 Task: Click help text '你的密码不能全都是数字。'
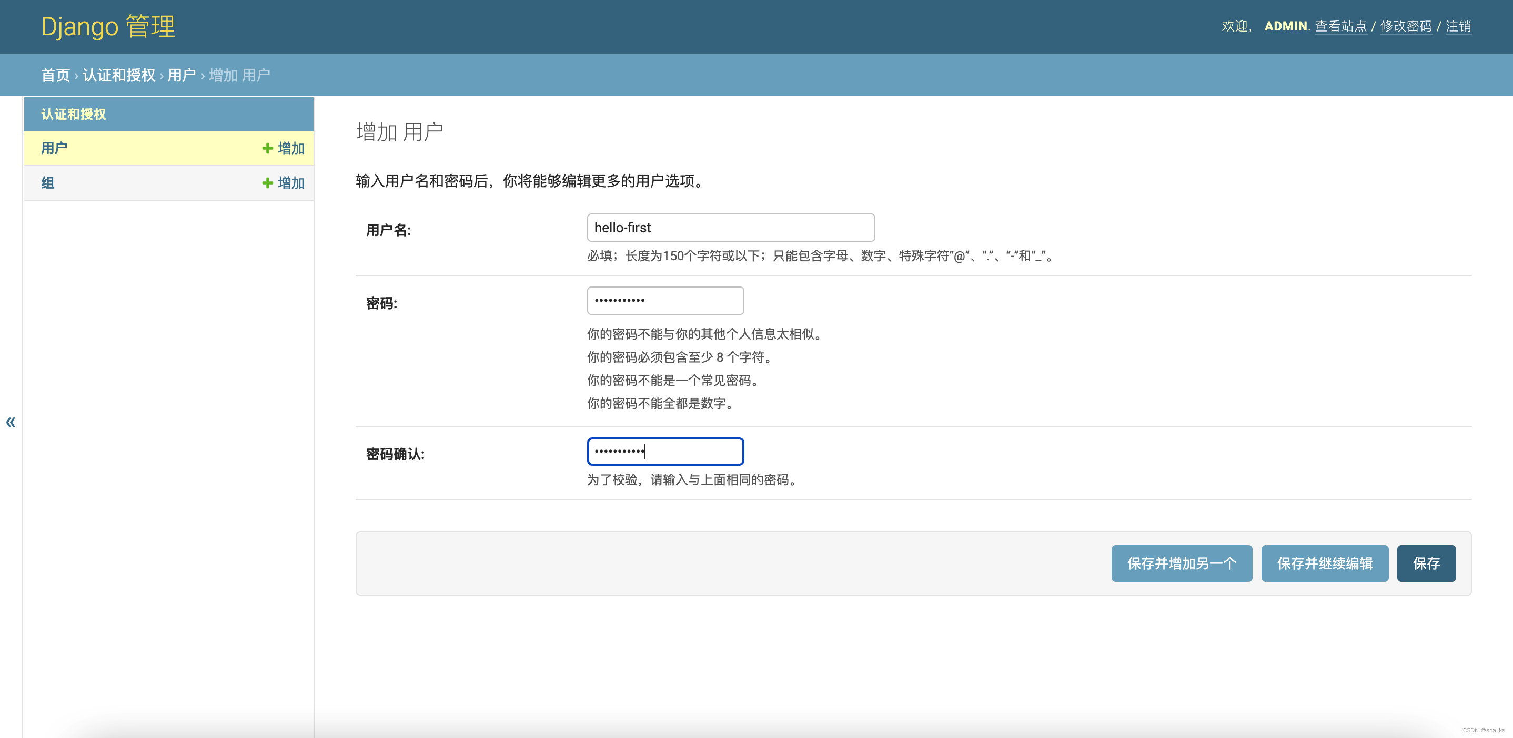click(662, 404)
